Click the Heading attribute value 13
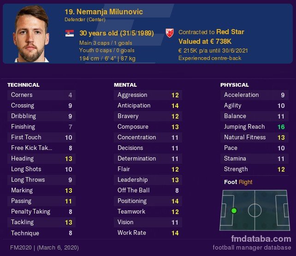The height and width of the screenshot is (256, 296). [x=69, y=159]
